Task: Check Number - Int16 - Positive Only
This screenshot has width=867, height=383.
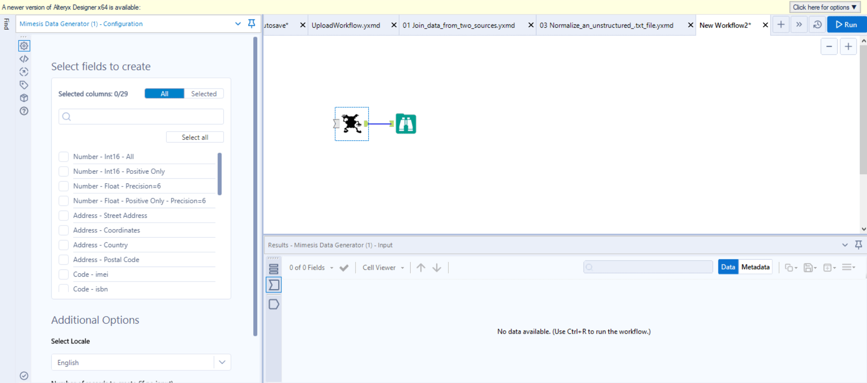Action: click(x=64, y=171)
